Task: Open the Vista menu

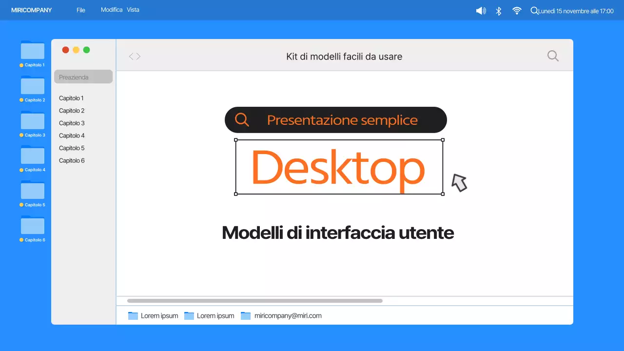Action: tap(133, 9)
